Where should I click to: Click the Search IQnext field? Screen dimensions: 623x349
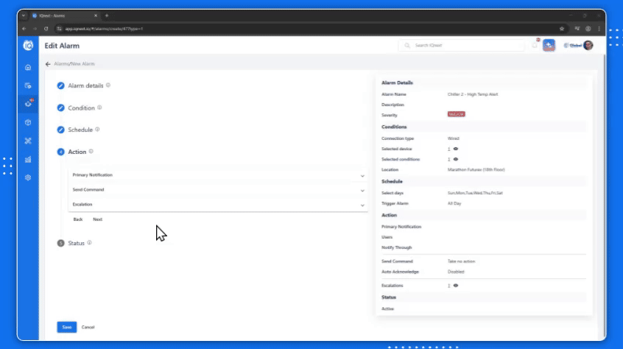pos(462,45)
